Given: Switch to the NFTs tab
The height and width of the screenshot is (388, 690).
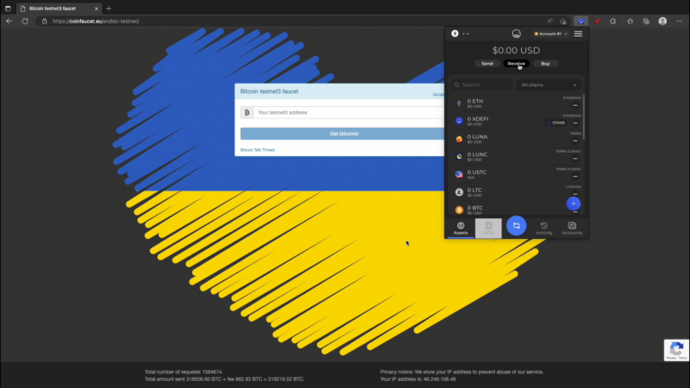Looking at the screenshot, I should (488, 227).
